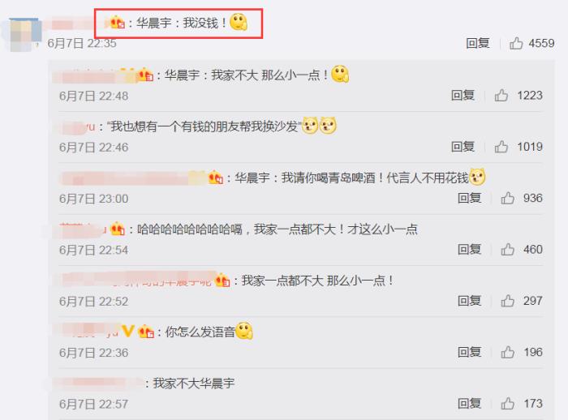Tap thumbs-up on Tsingtao beer comment

click(x=507, y=199)
